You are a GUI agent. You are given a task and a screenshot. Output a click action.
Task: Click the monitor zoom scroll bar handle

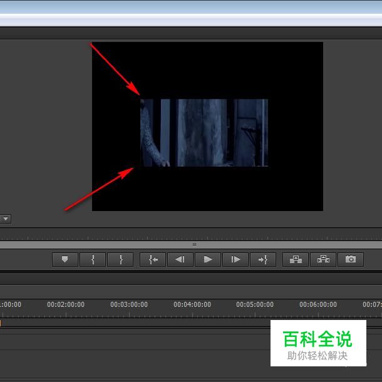[194, 245]
